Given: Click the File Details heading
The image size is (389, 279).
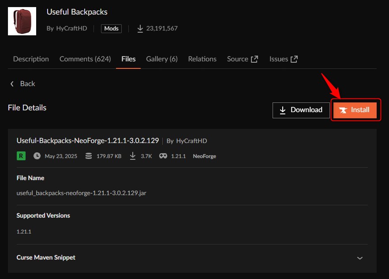Looking at the screenshot, I should coord(27,108).
